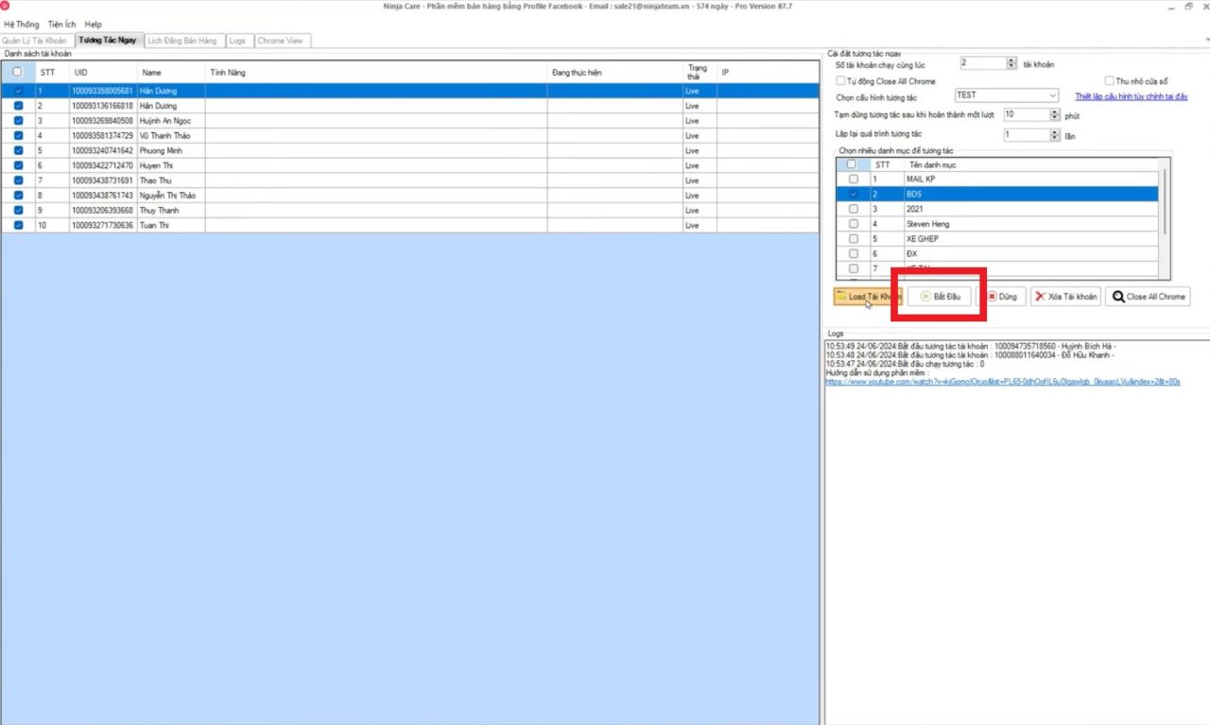Click the Name column header in account list
Image resolution: width=1210 pixels, height=725 pixels.
172,72
